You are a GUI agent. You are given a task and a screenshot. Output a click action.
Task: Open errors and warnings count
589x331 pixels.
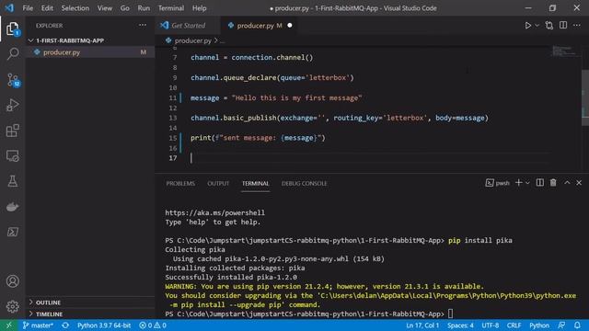pyautogui.click(x=153, y=325)
